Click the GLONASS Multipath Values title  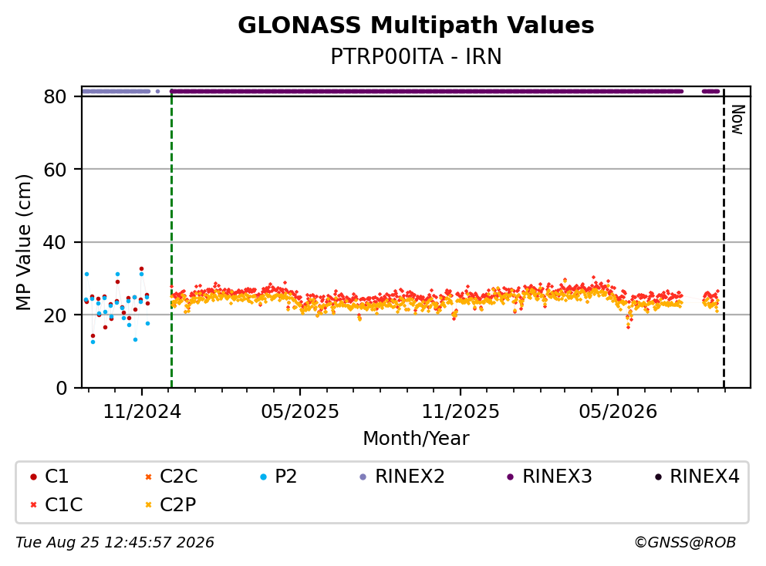click(x=417, y=25)
